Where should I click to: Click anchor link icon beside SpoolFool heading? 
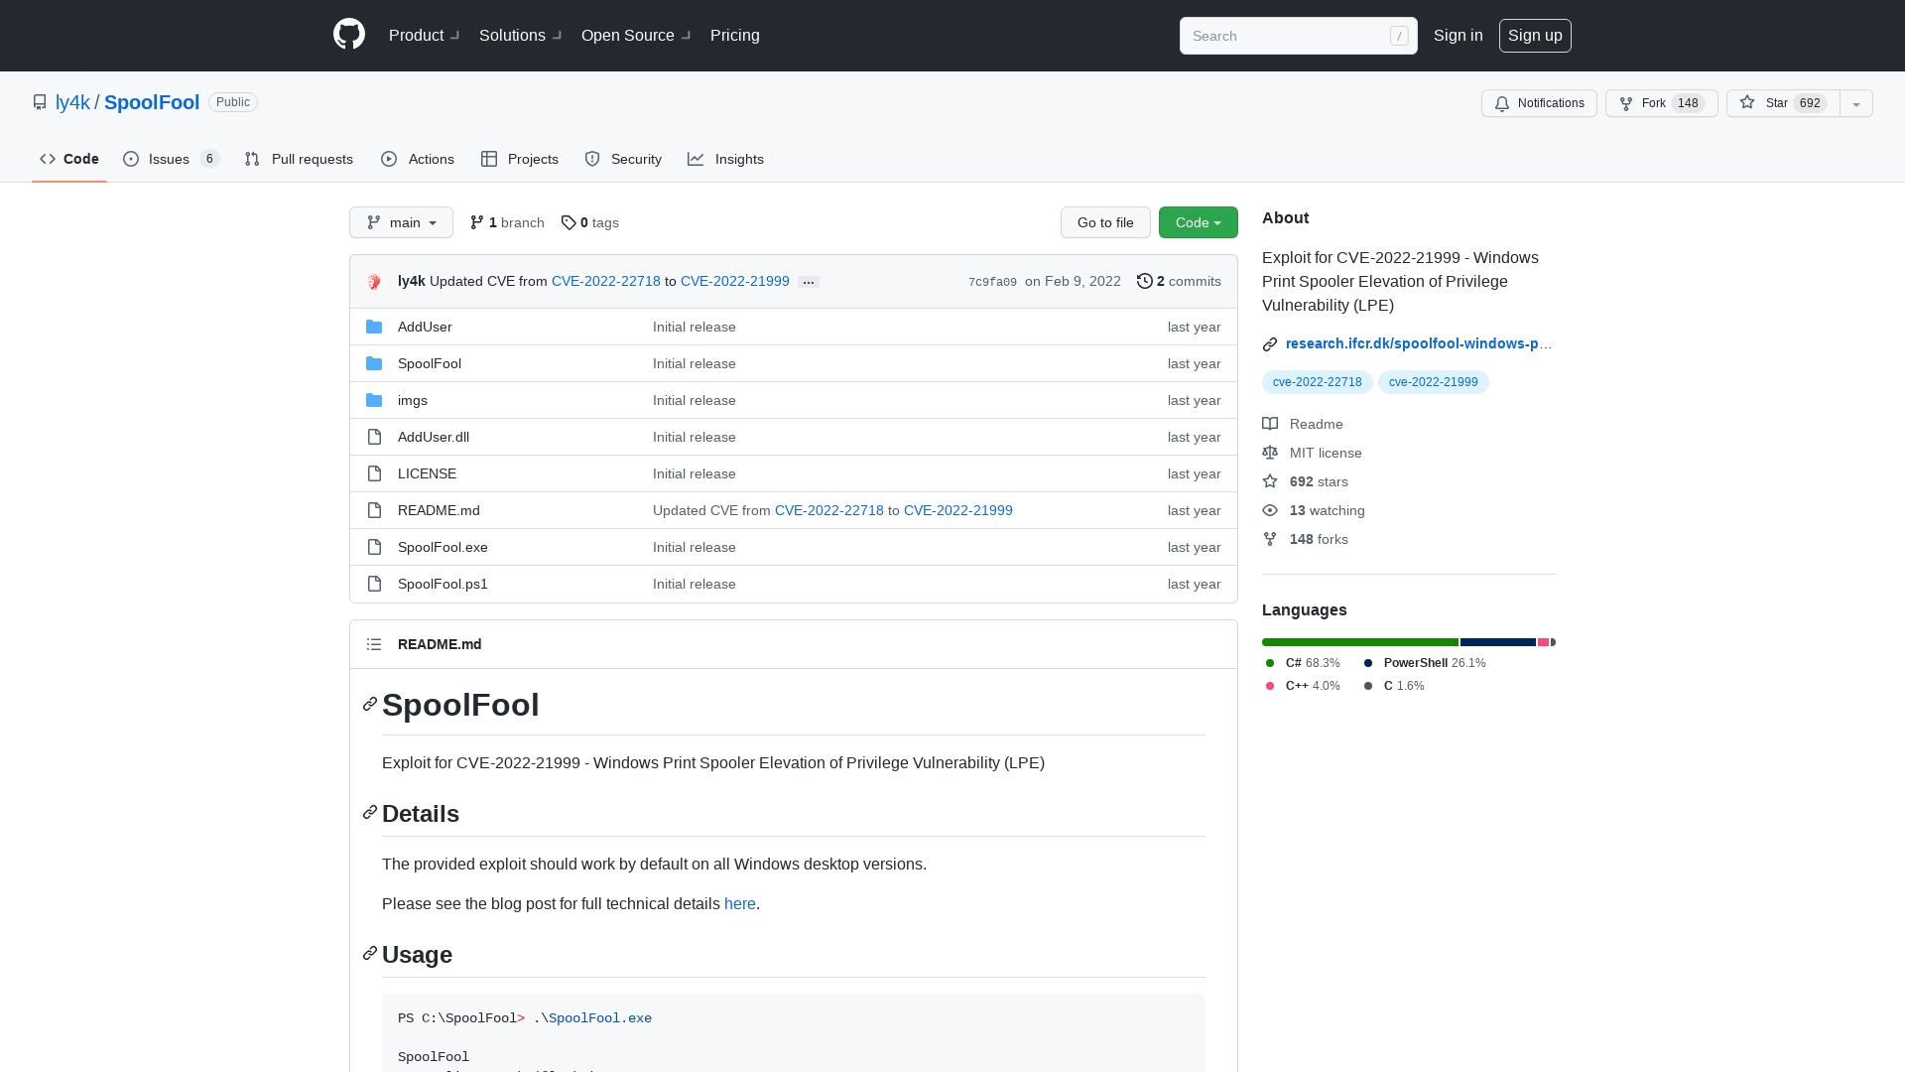(370, 704)
